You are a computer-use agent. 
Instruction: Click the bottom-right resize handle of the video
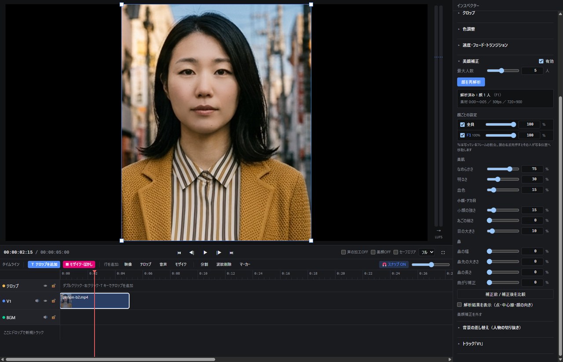311,240
